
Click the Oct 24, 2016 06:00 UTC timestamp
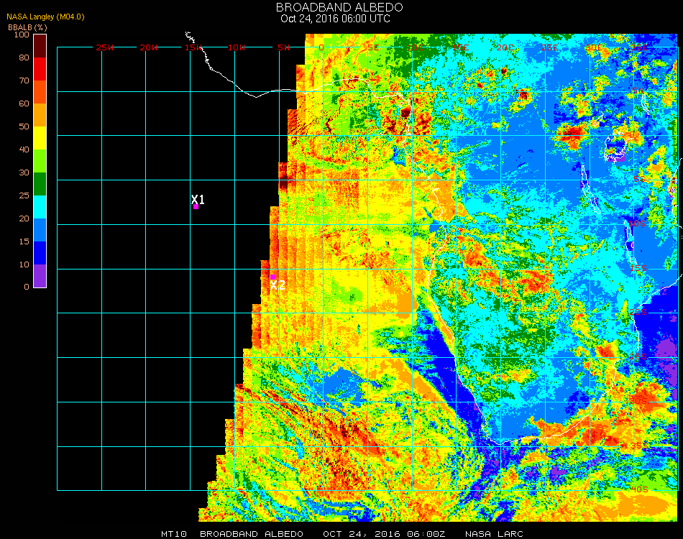point(335,19)
